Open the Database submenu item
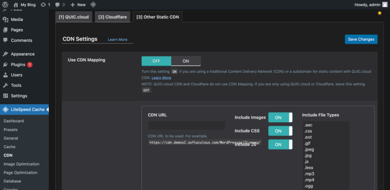The width and height of the screenshot is (390, 190). tap(12, 181)
